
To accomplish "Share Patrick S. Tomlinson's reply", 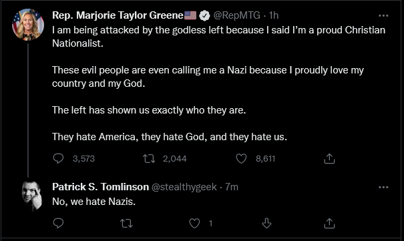I will 329,223.
